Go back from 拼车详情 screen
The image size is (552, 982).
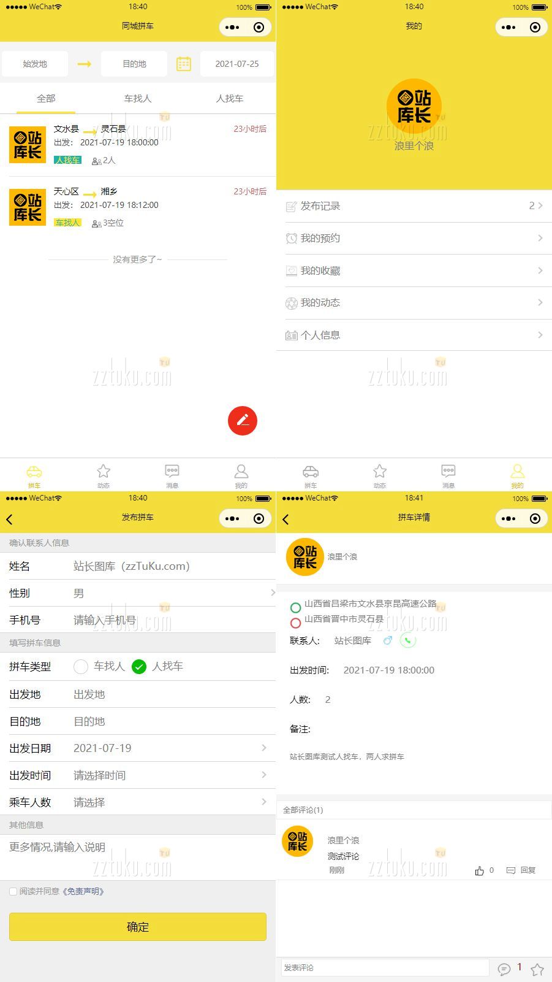285,520
